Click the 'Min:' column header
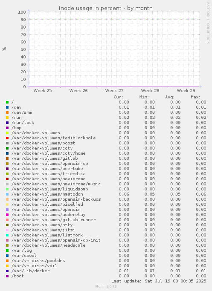Viewport: 212px width, 291px height. pyautogui.click(x=144, y=97)
